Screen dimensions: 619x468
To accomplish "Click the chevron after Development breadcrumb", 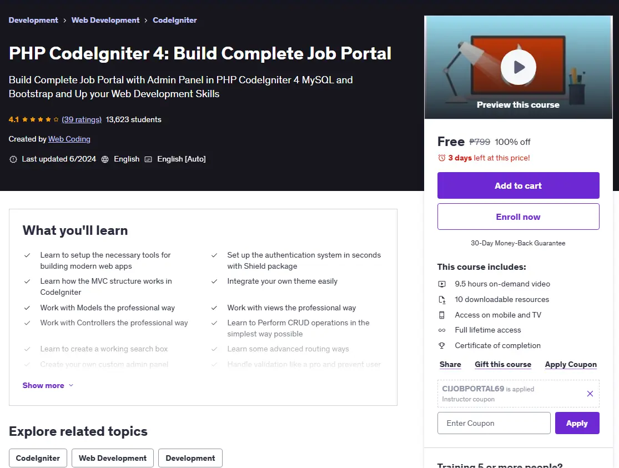I will [x=65, y=21].
